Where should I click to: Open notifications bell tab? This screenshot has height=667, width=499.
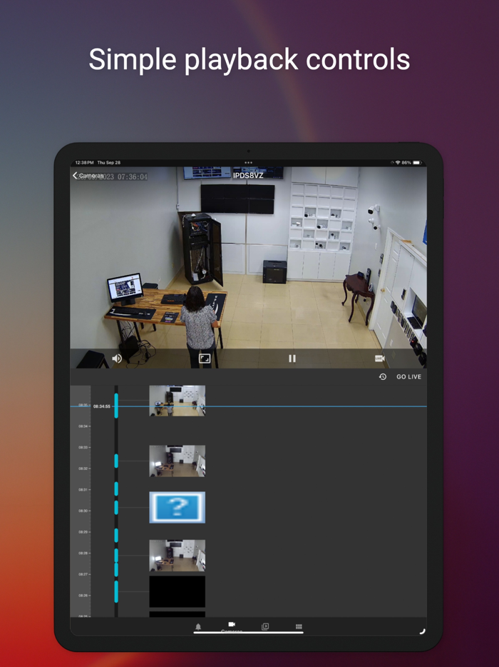198,627
